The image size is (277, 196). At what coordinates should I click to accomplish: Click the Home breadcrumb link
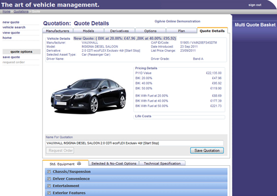point(6,11)
